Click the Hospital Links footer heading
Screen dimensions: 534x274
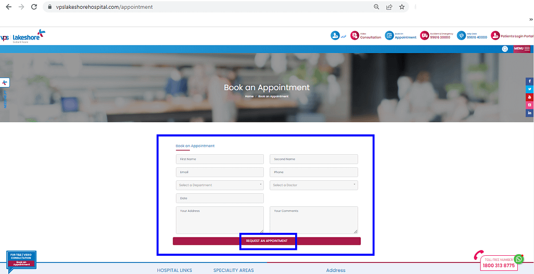click(x=174, y=270)
